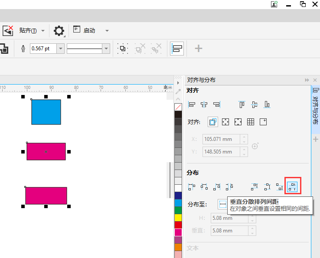Screen dimensions: 320x258
Task: Click the align bottom icon
Action: click(267, 105)
